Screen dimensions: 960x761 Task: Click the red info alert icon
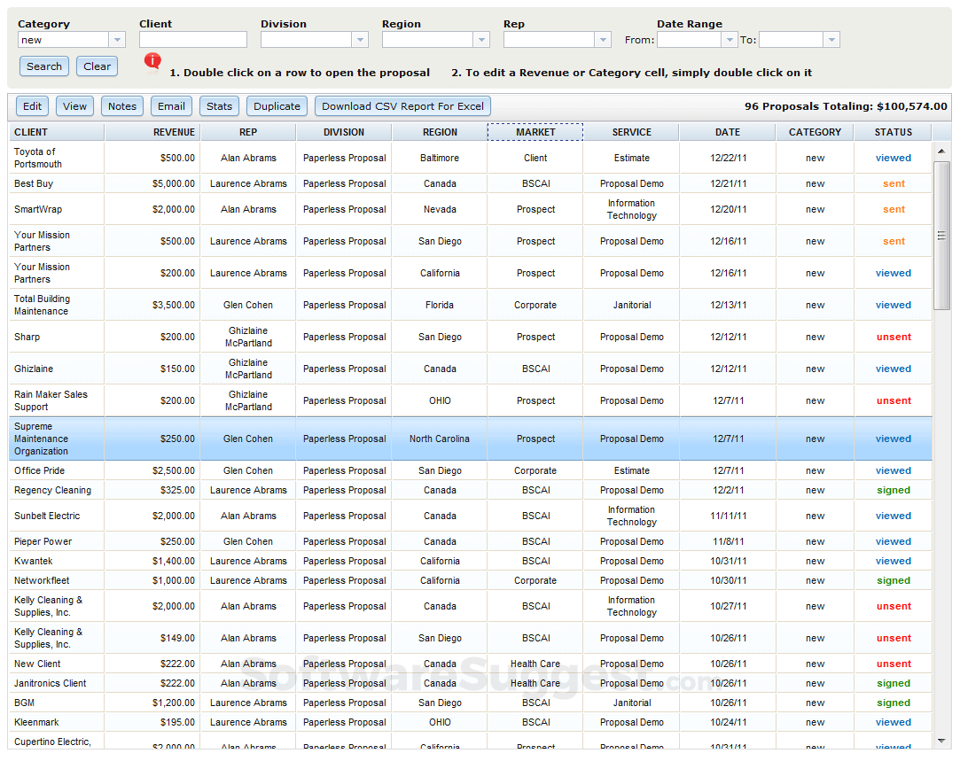pos(152,61)
